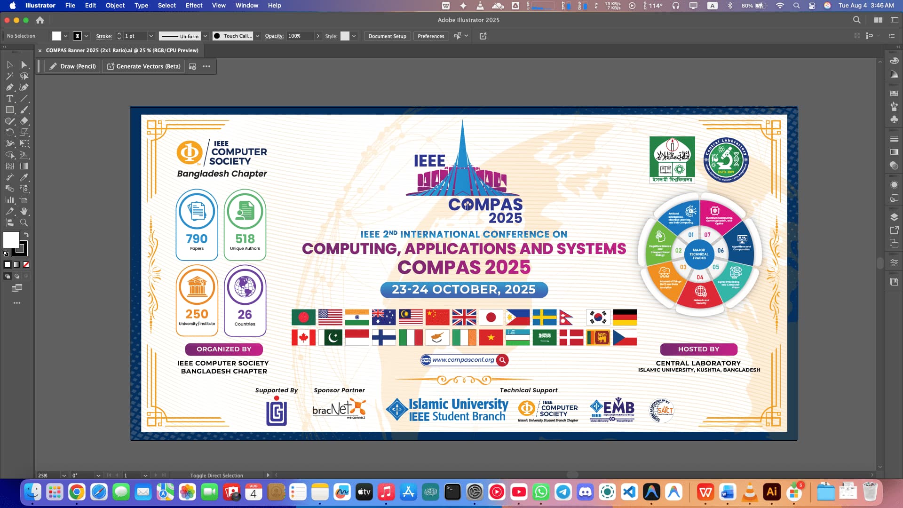Enable Draw Normal mode

7,276
